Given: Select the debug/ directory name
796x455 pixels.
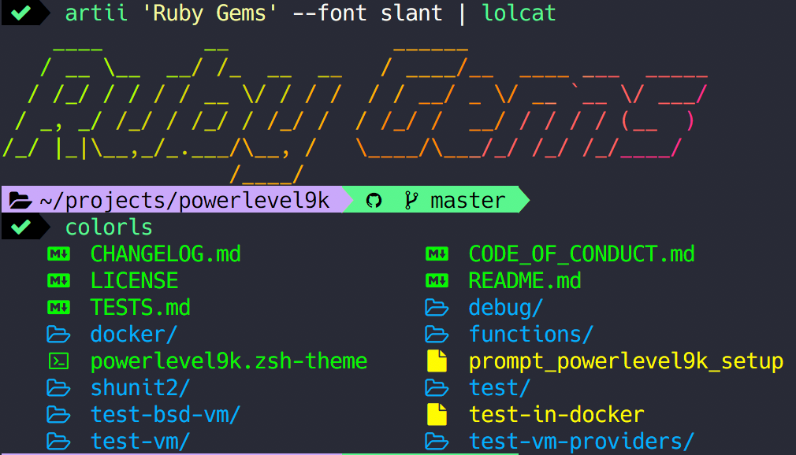Looking at the screenshot, I should coord(506,308).
